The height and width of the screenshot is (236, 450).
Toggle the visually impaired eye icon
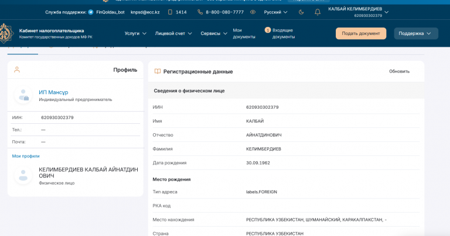253,12
